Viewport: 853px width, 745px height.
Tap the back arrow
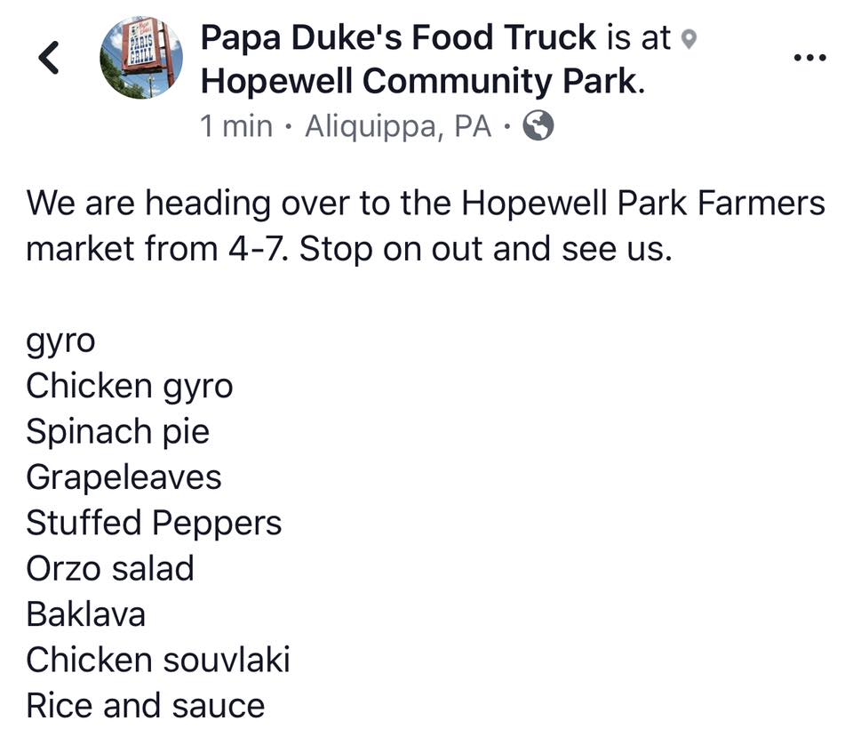51,58
